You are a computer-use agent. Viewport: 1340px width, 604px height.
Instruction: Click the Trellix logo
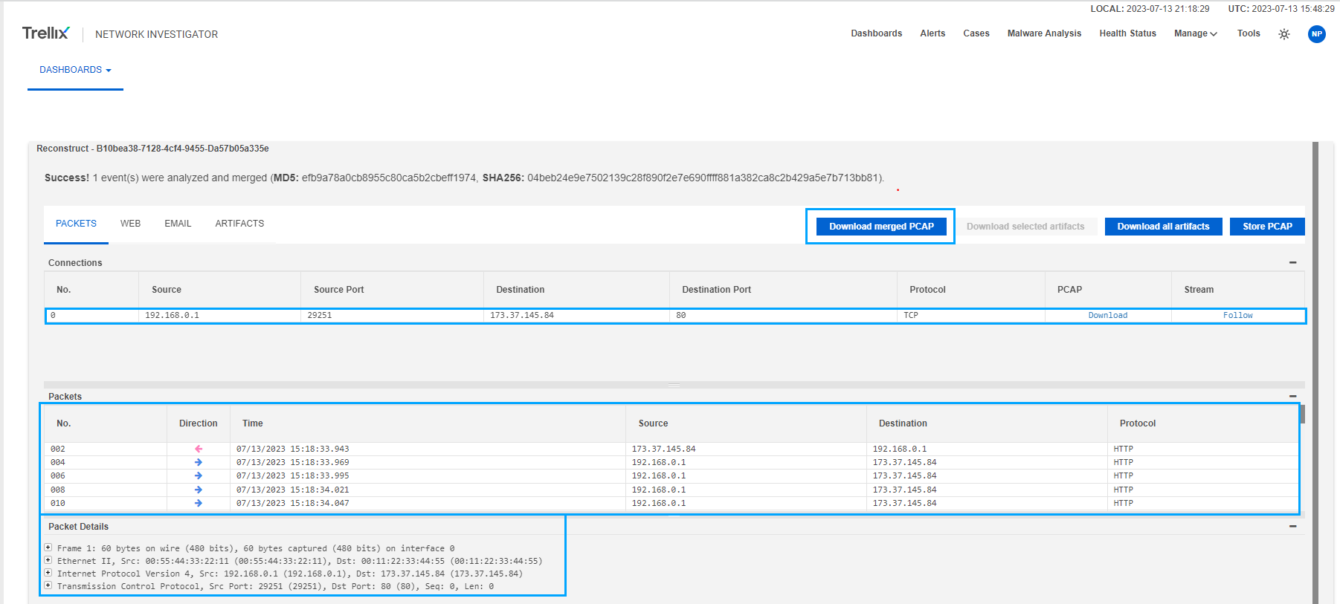45,33
